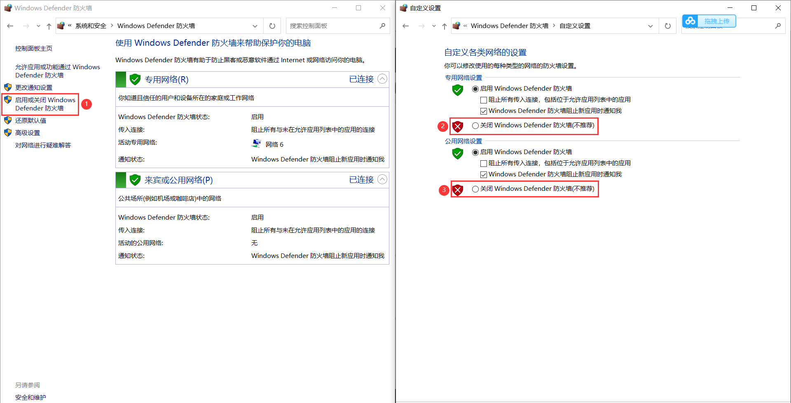Click search magnifier icon in firewall window

click(x=382, y=26)
